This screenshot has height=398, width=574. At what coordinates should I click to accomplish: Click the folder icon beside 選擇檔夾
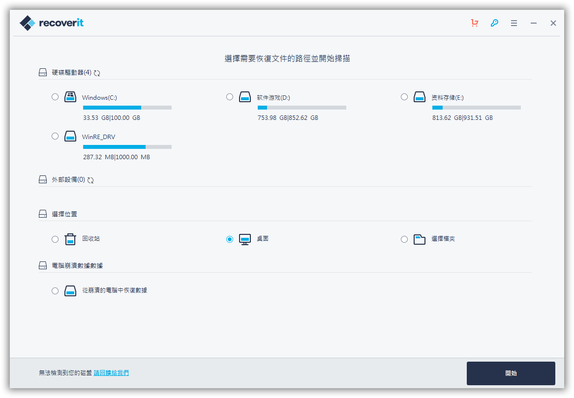coord(419,239)
